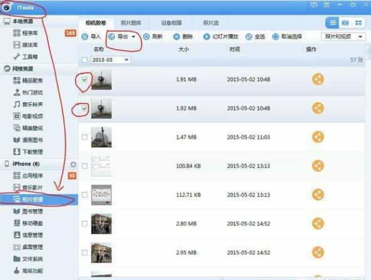371x280 pixels.
Task: Check the box for 100.84 KB photo
Action: coord(84,166)
